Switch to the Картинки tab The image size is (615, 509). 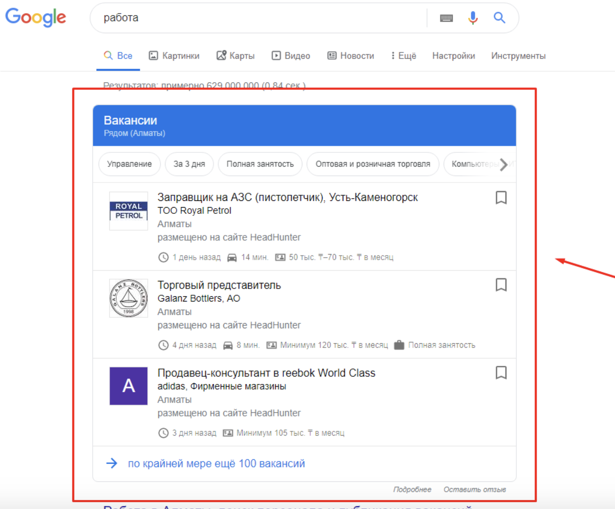click(174, 56)
